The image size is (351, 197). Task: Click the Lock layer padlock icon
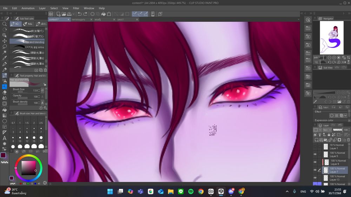point(329,135)
